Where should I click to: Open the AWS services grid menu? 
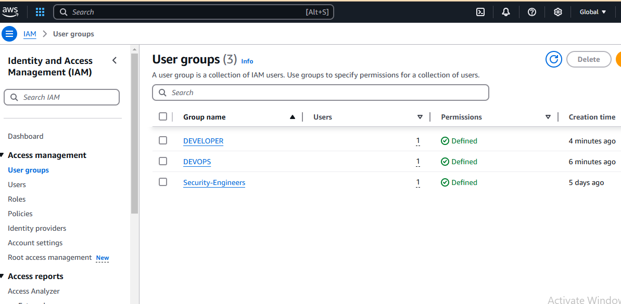tap(40, 12)
